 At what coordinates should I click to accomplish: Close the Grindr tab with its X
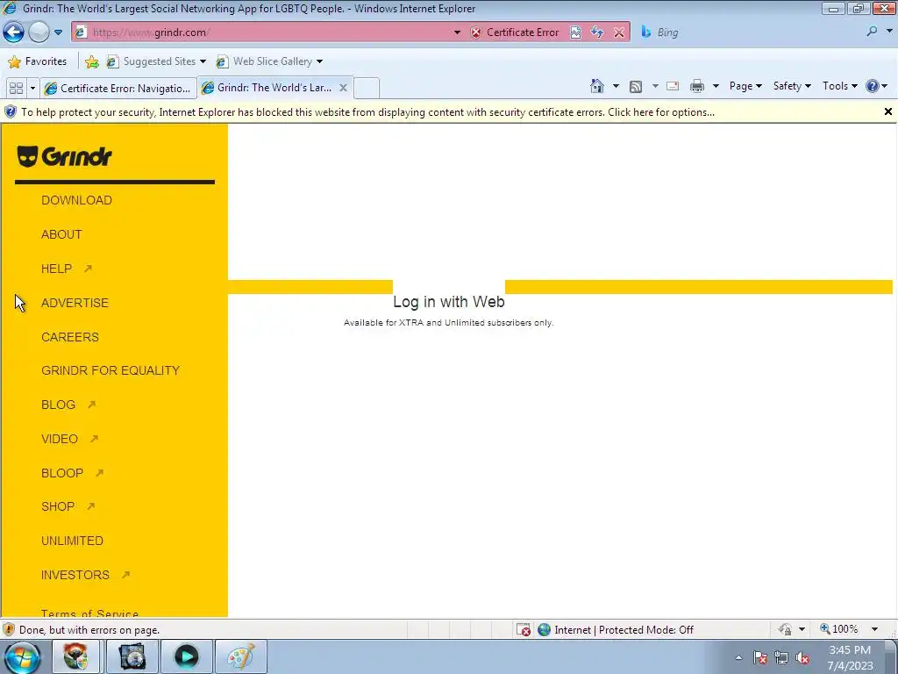pyautogui.click(x=343, y=88)
